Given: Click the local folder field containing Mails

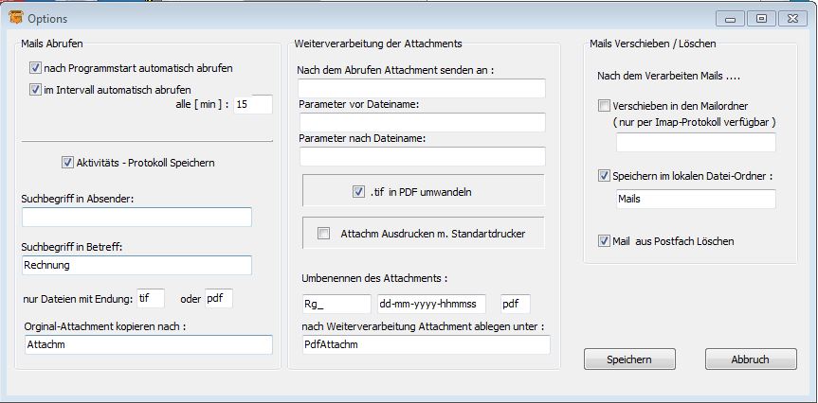Looking at the screenshot, I should coord(695,200).
